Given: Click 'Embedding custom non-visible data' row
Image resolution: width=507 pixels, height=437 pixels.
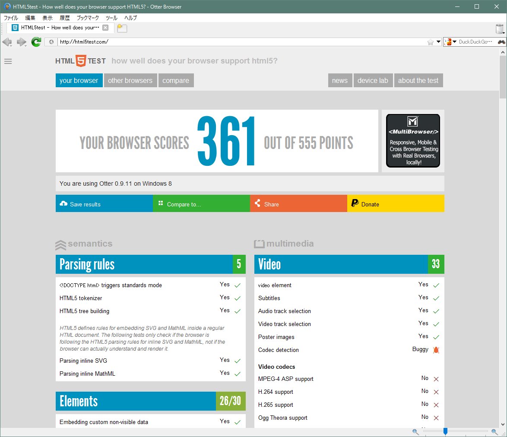Looking at the screenshot, I should [x=151, y=422].
